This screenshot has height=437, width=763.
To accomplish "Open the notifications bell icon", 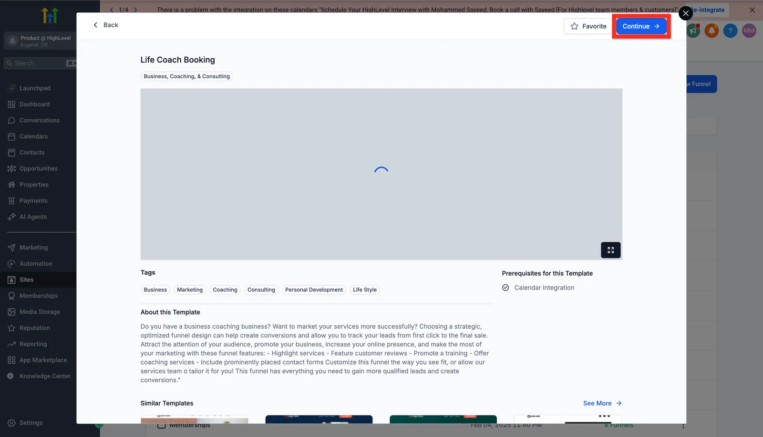I will 711,31.
